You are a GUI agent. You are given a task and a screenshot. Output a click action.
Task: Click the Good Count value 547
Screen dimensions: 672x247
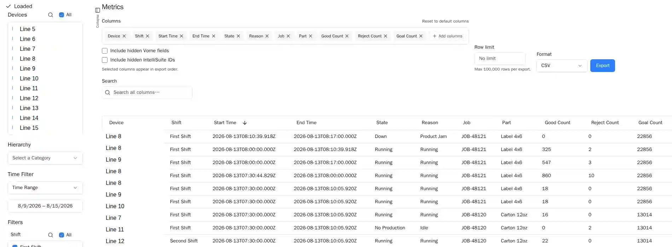tap(546, 163)
